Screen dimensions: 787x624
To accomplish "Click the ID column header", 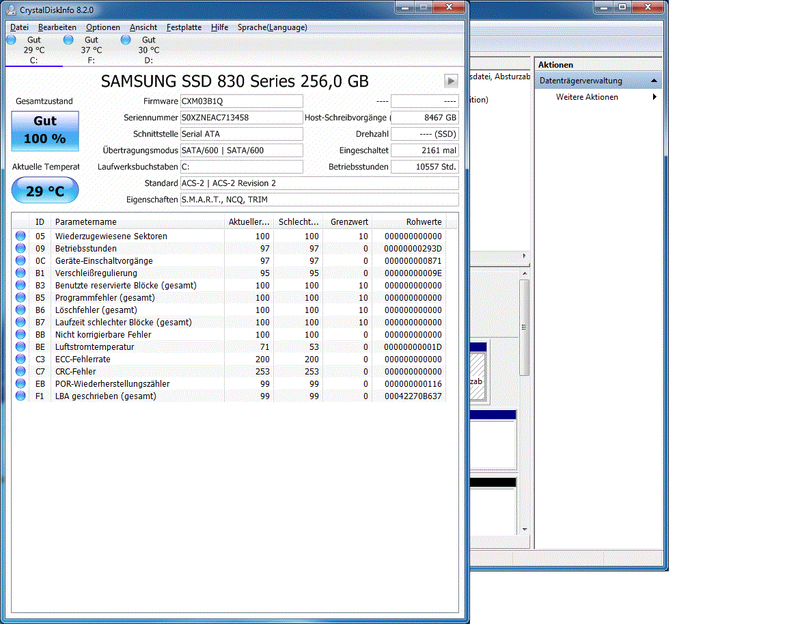I will pyautogui.click(x=40, y=221).
